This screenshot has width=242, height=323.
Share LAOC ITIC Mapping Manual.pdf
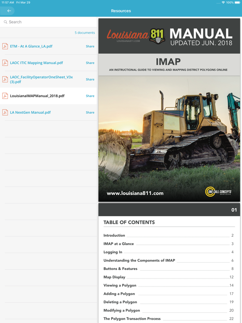(x=90, y=63)
